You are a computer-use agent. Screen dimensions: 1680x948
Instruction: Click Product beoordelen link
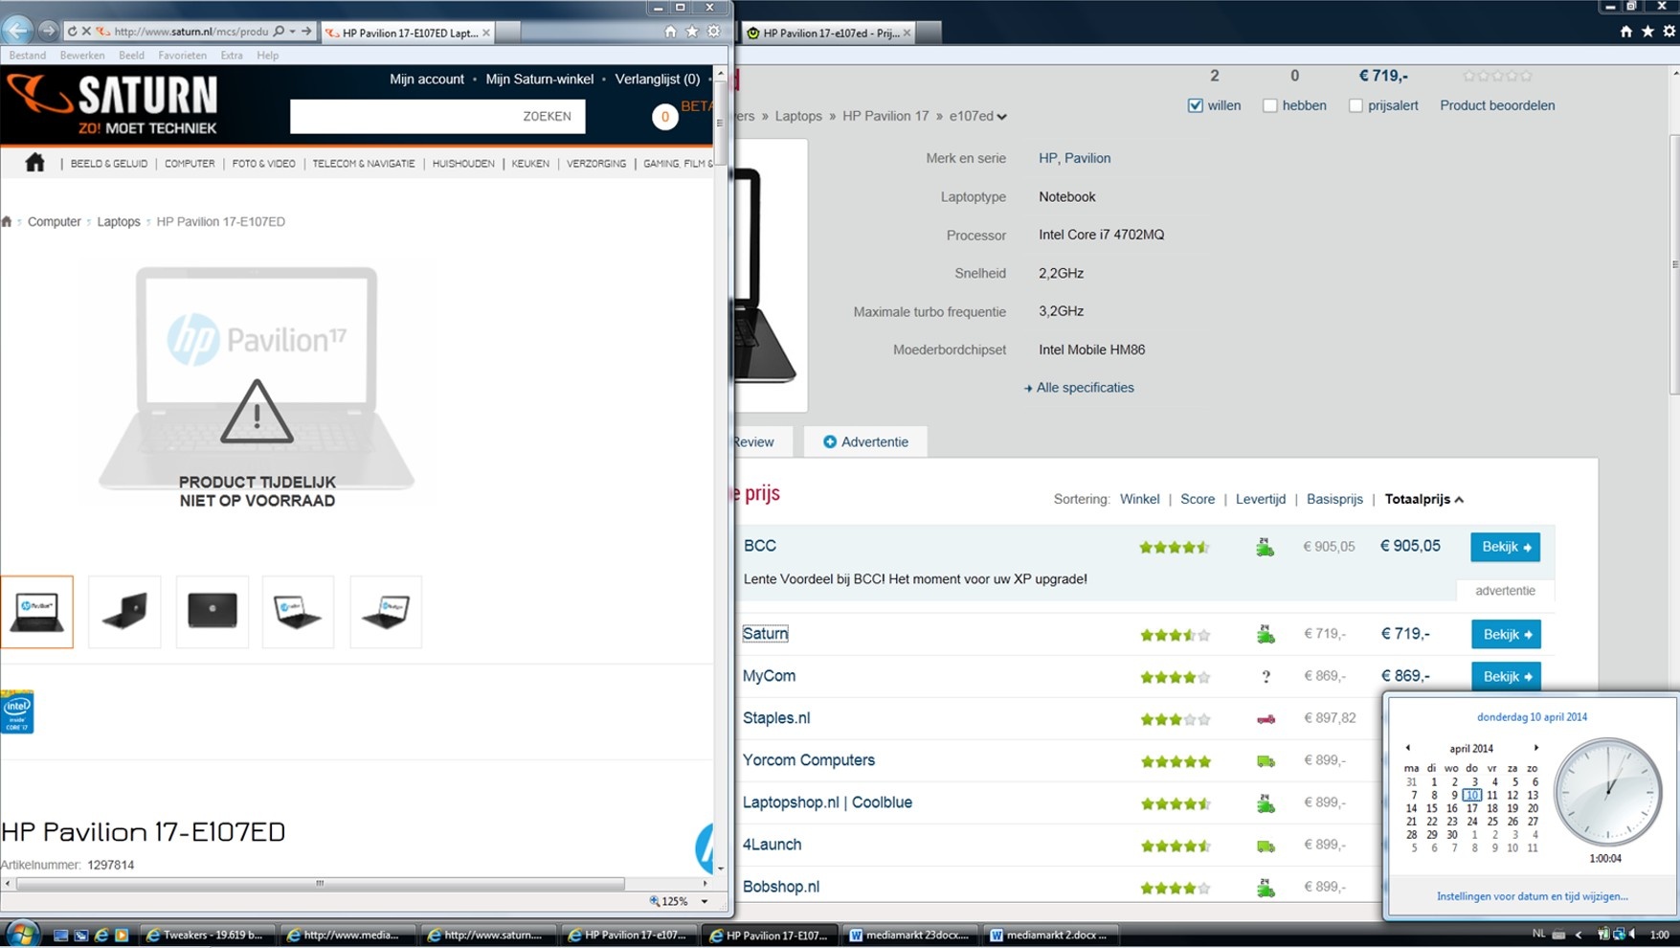[1497, 105]
